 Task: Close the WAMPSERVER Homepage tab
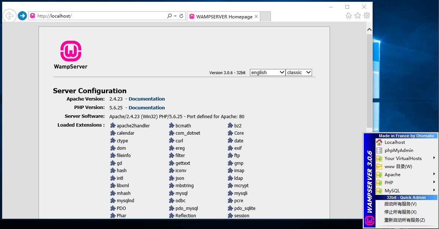coord(256,17)
